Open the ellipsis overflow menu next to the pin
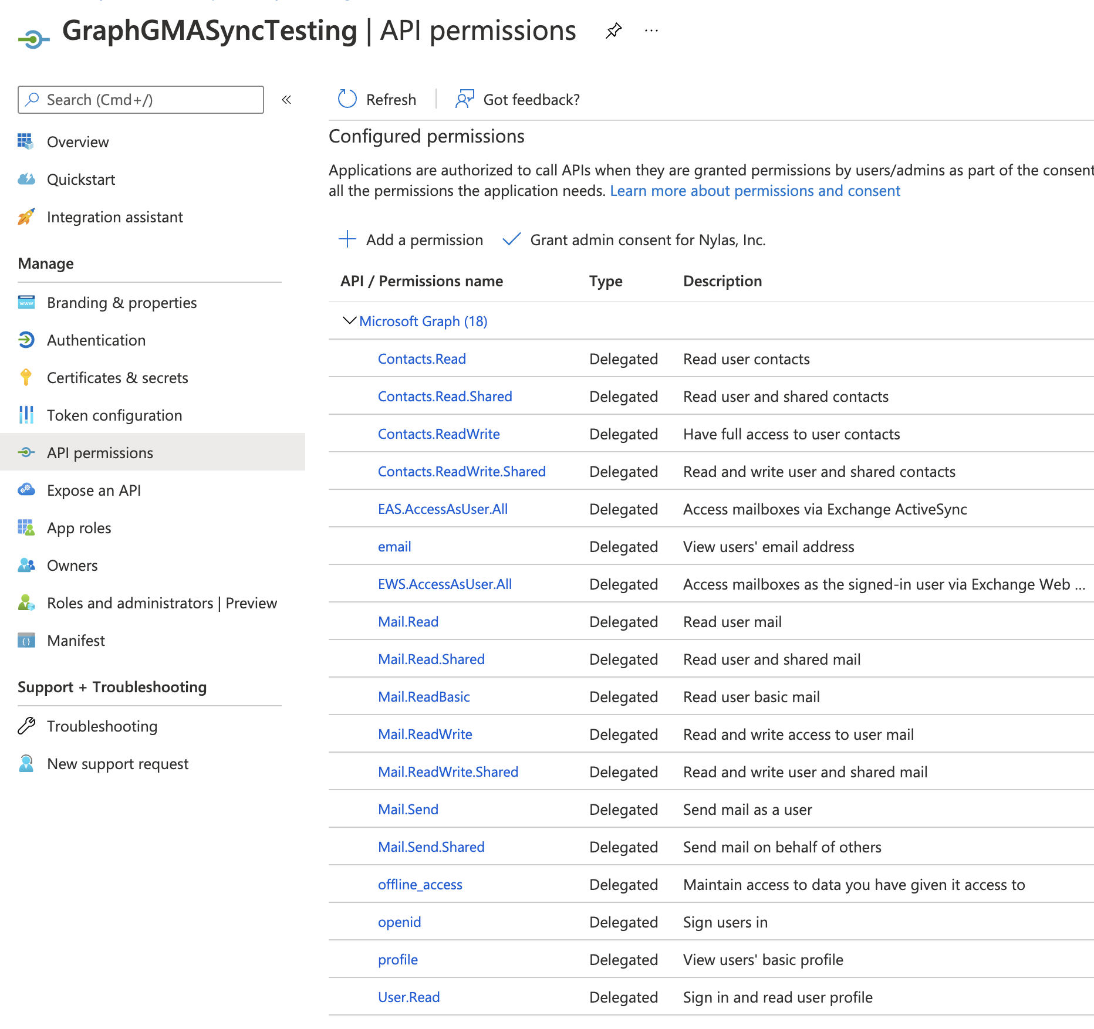 [x=651, y=31]
